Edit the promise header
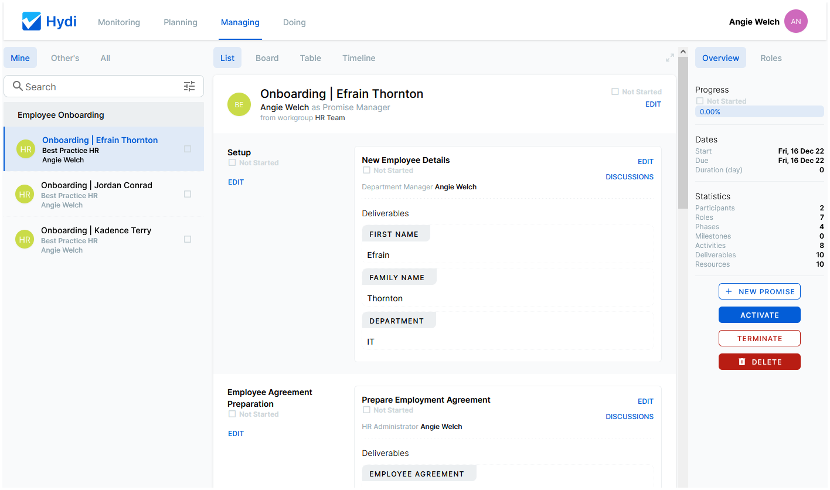 (653, 104)
